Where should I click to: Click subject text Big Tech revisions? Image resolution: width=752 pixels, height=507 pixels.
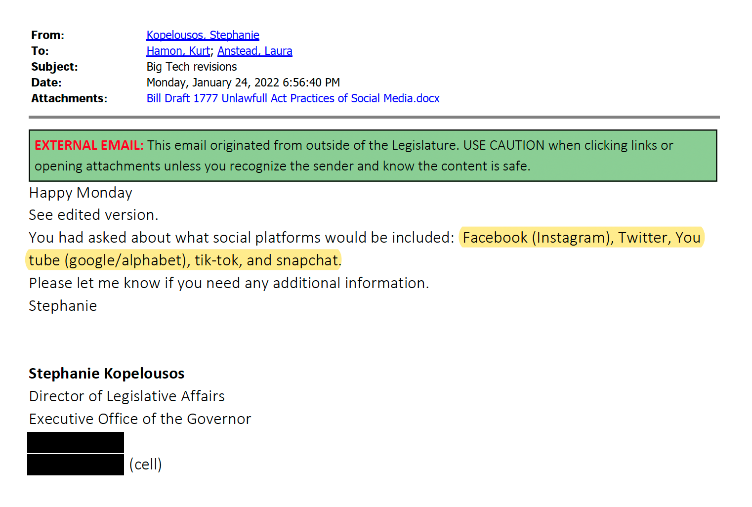pyautogui.click(x=192, y=67)
